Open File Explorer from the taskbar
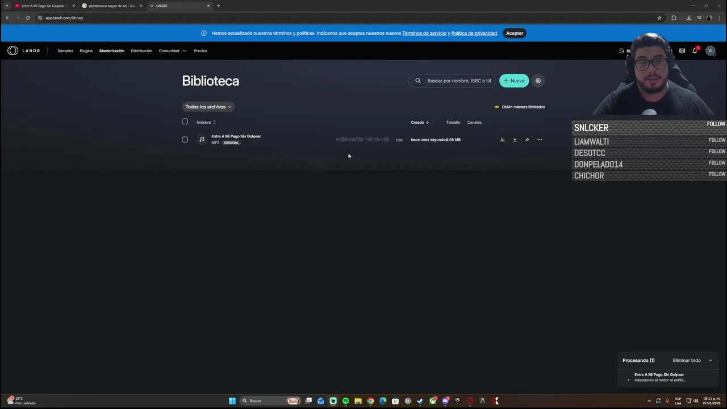Image resolution: width=727 pixels, height=409 pixels. [358, 401]
